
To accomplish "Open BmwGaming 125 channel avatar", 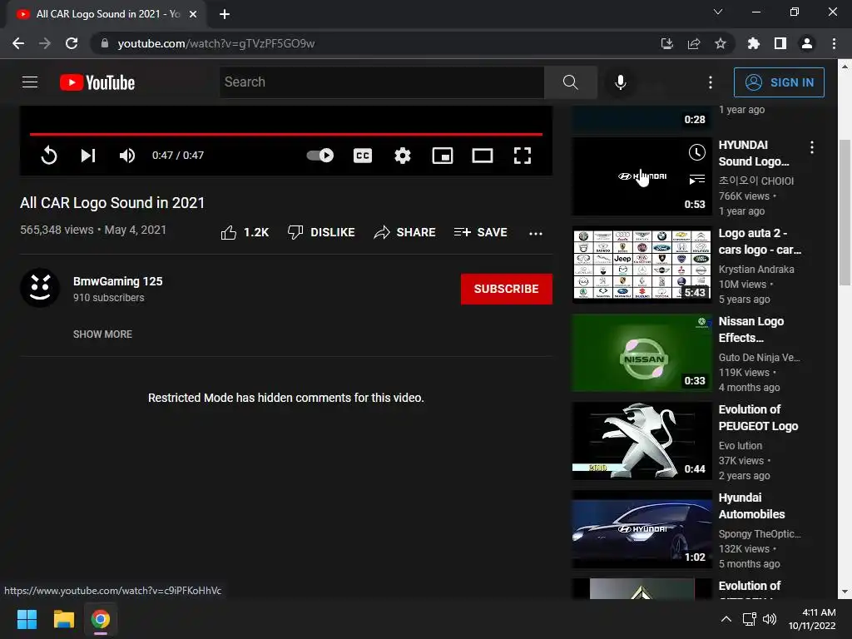I will point(40,288).
